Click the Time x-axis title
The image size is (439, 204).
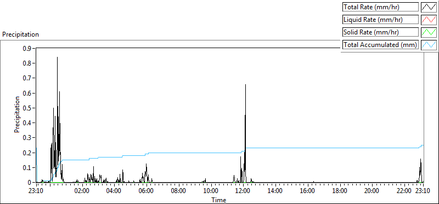[219, 200]
